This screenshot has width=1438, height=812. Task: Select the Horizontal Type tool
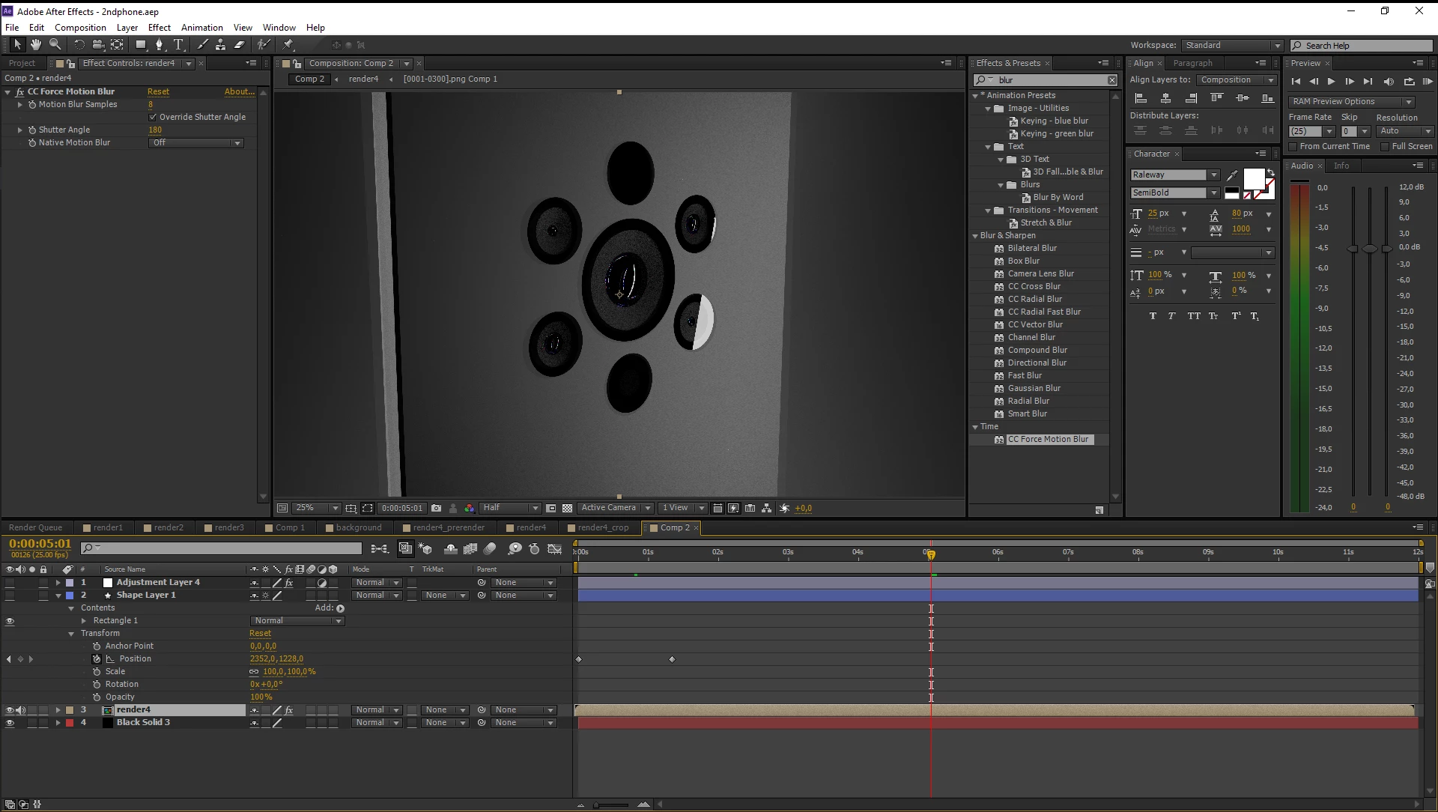pos(178,45)
